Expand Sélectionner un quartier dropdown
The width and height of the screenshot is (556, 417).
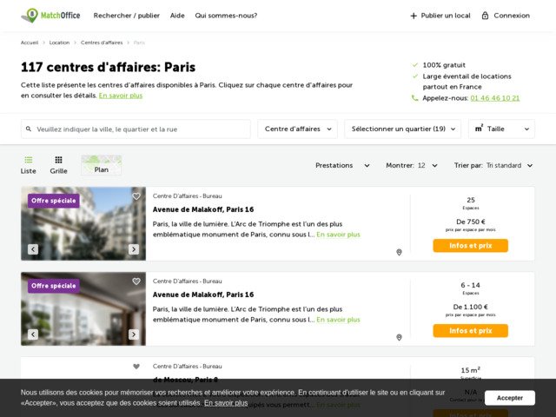coord(402,129)
